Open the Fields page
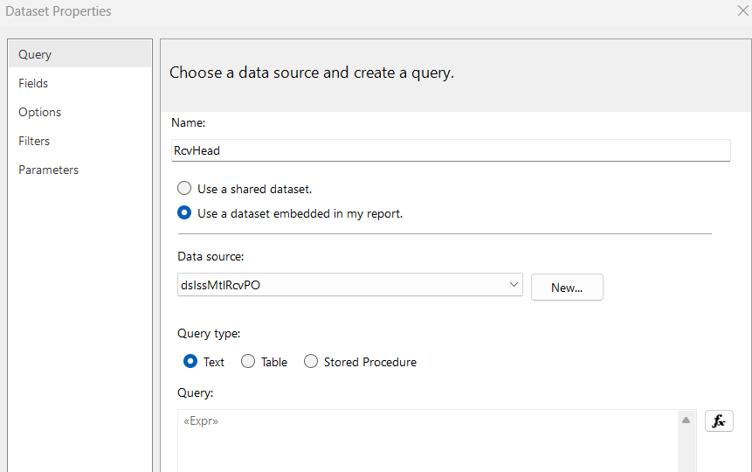Image resolution: width=752 pixels, height=472 pixels. pos(33,83)
